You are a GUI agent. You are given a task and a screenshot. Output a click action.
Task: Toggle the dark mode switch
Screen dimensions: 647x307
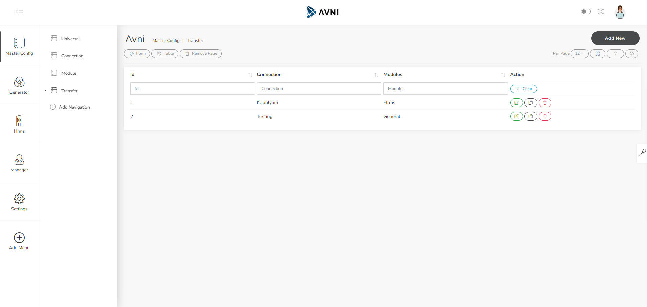[586, 11]
